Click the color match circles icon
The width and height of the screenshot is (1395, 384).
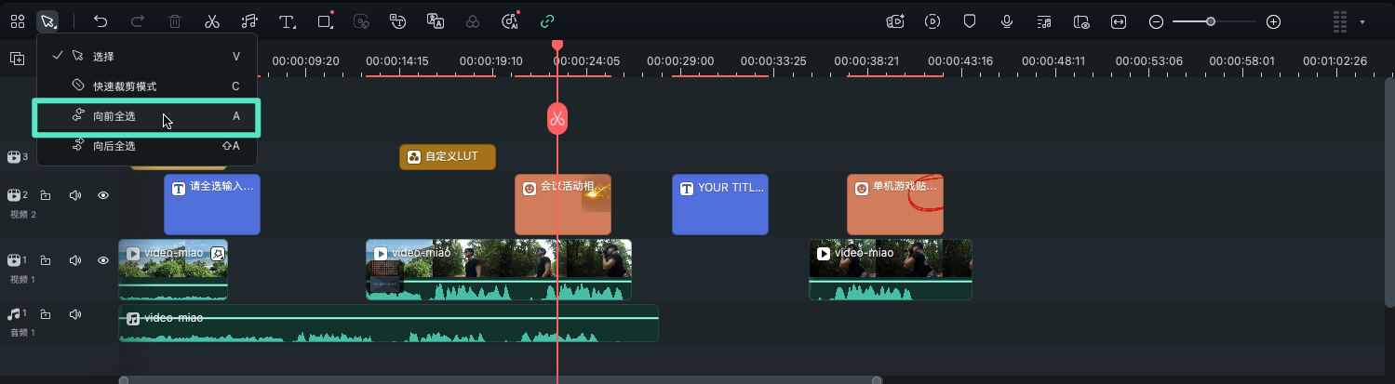click(x=473, y=21)
